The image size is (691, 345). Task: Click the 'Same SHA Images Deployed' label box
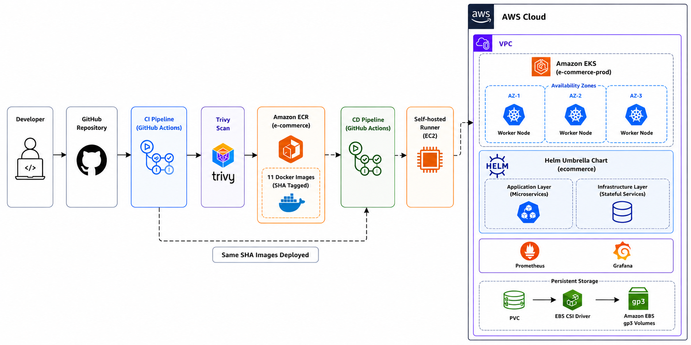[265, 255]
